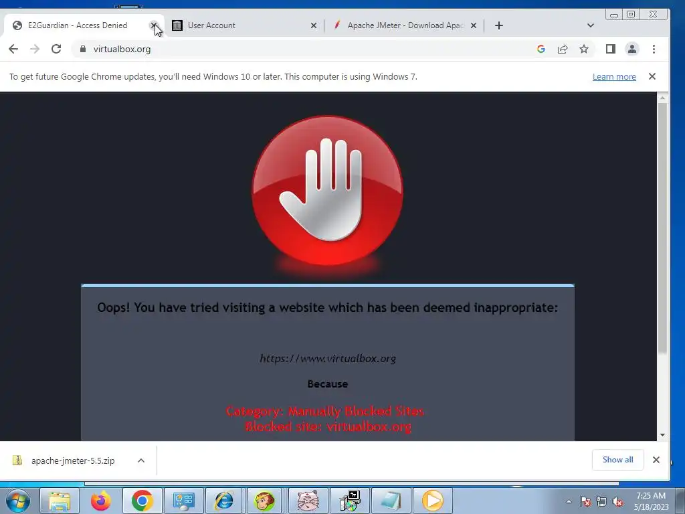
Task: Close the downloads bar
Action: (656, 460)
